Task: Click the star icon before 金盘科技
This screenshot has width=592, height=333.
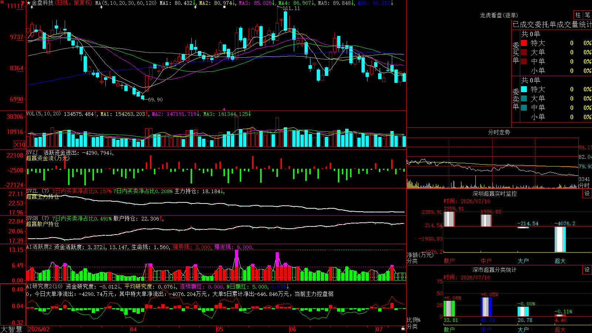Action: pyautogui.click(x=29, y=3)
